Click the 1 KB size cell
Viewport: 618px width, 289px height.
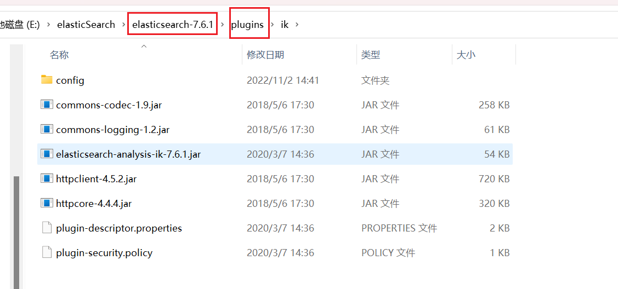click(x=500, y=252)
